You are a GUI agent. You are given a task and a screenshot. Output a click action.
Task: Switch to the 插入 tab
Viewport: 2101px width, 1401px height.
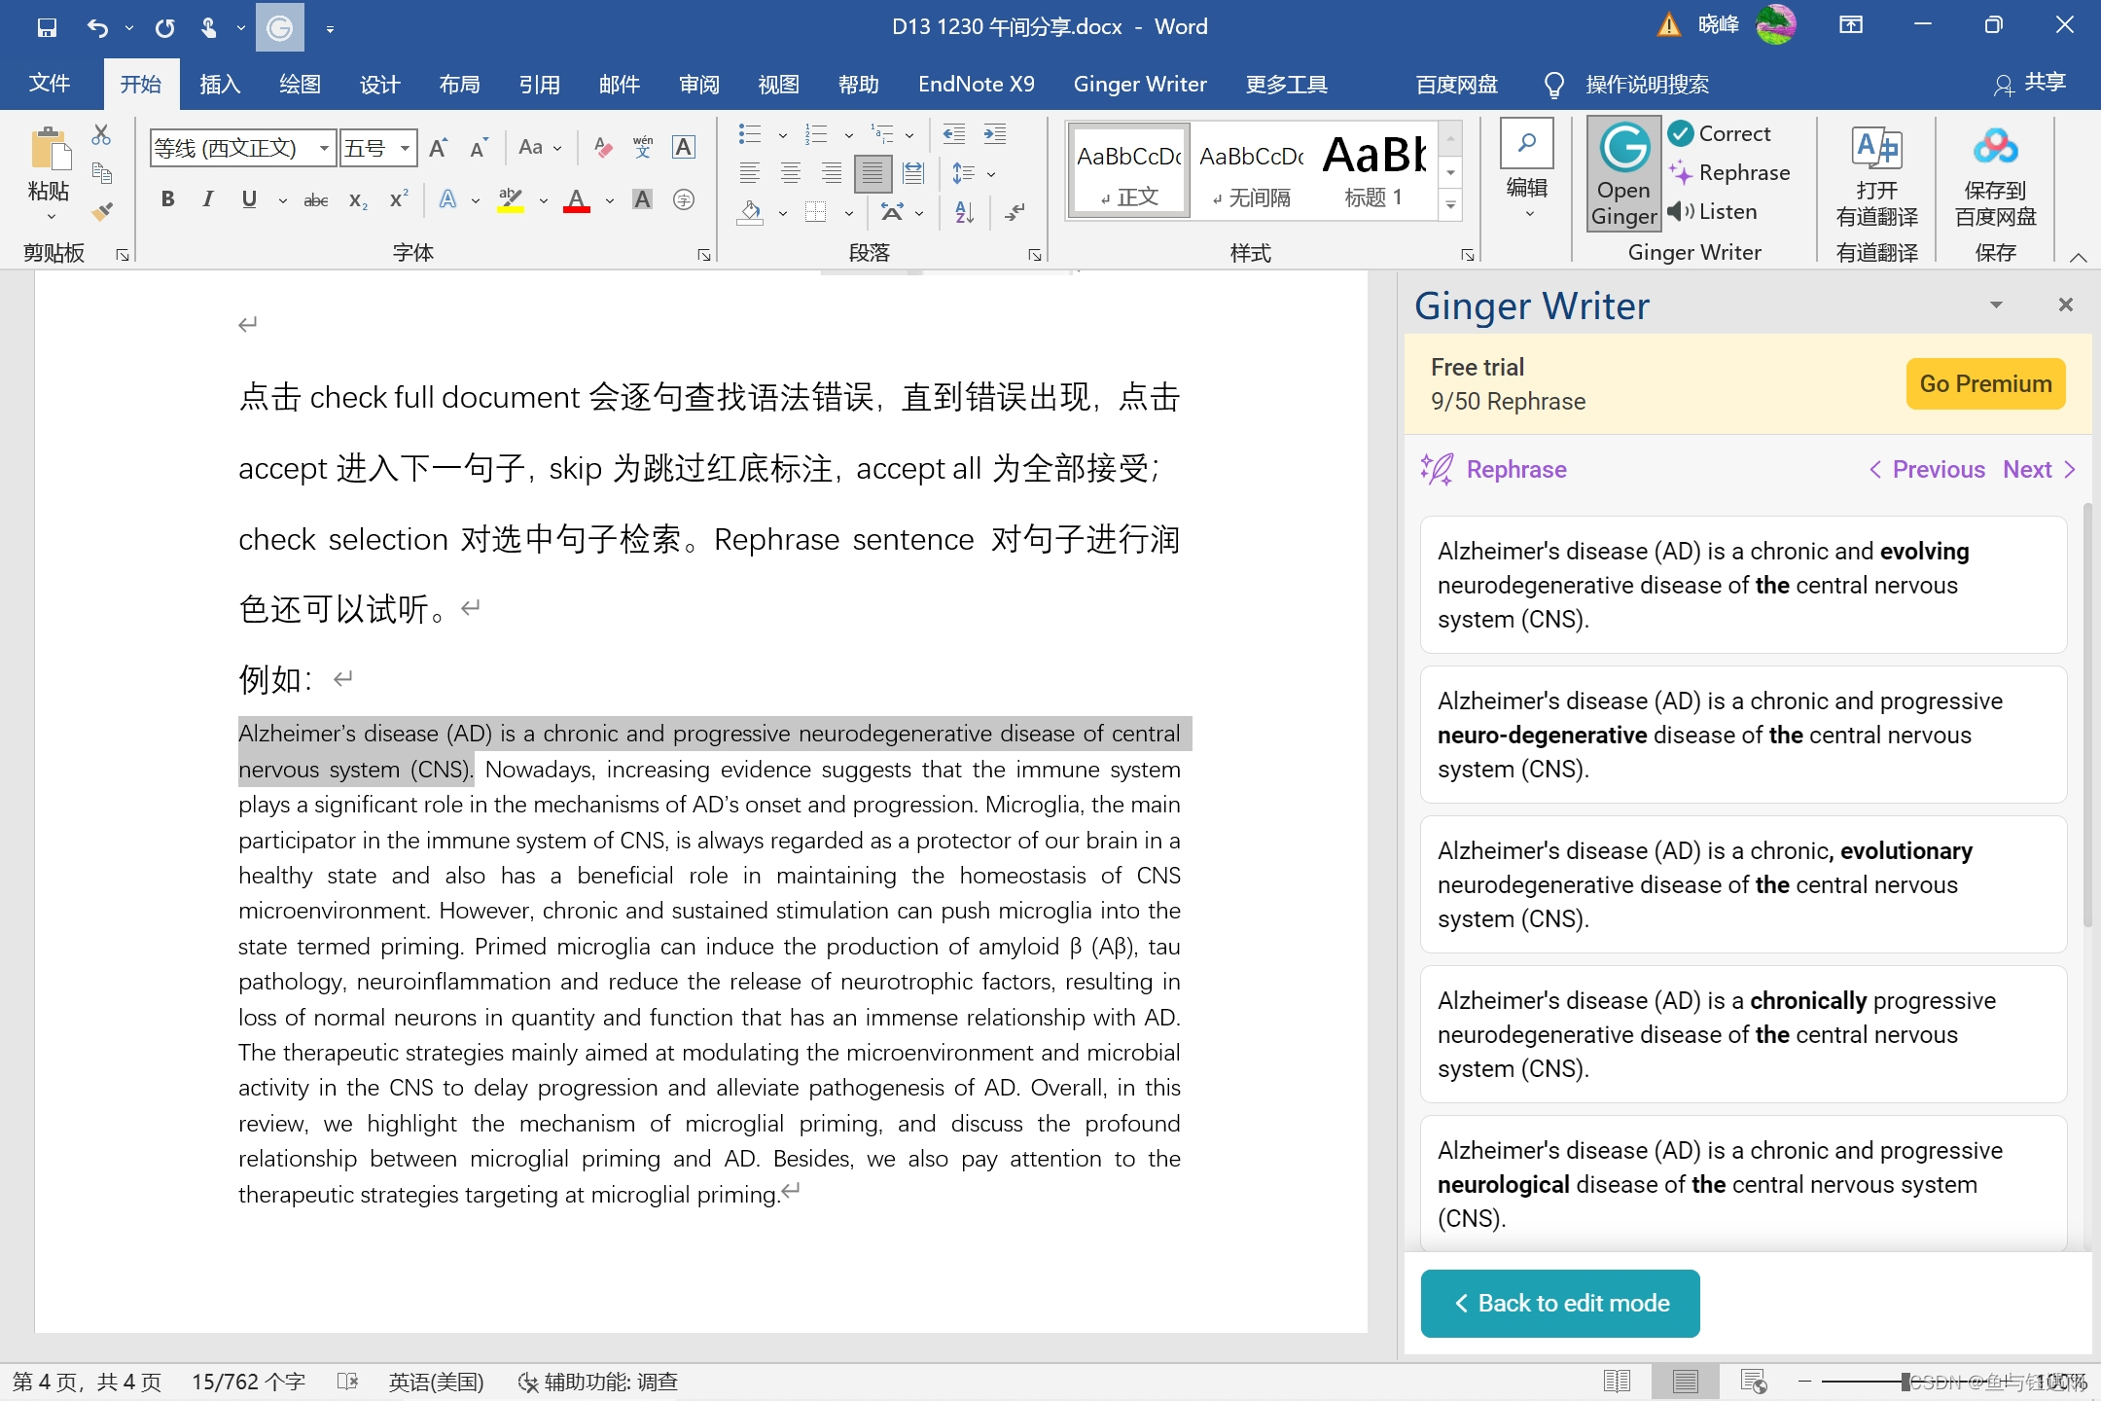click(x=220, y=85)
